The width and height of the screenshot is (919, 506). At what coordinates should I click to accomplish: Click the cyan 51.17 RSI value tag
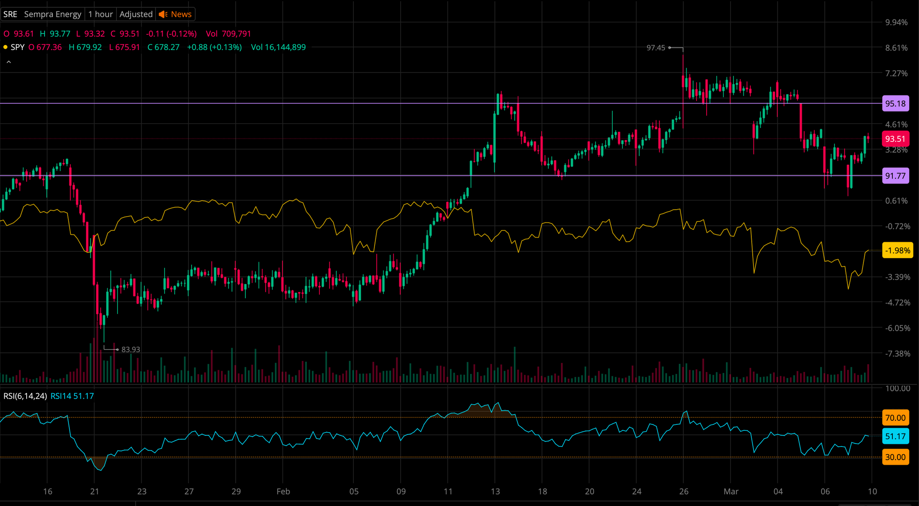[x=895, y=436]
